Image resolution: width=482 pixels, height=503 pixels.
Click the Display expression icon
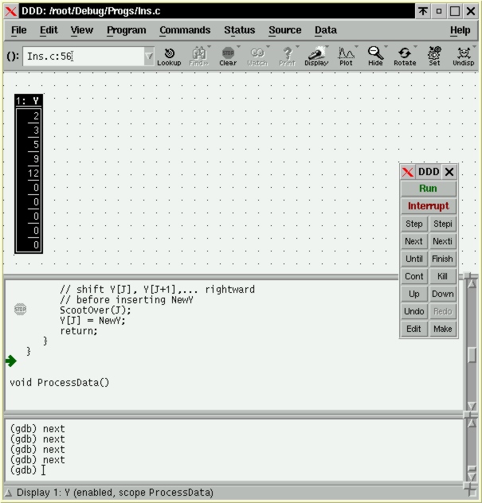tap(315, 56)
